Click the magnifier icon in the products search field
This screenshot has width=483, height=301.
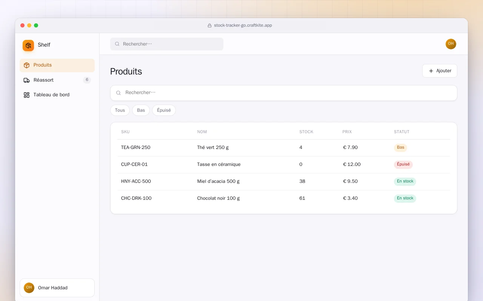[118, 93]
